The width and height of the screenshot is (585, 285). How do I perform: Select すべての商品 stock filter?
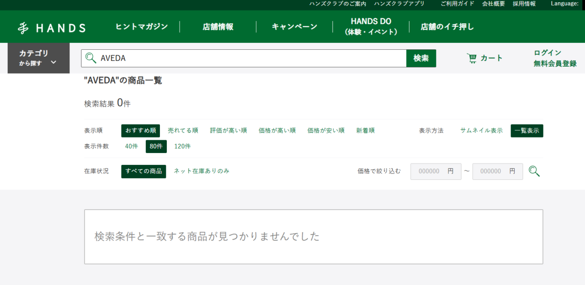(144, 171)
